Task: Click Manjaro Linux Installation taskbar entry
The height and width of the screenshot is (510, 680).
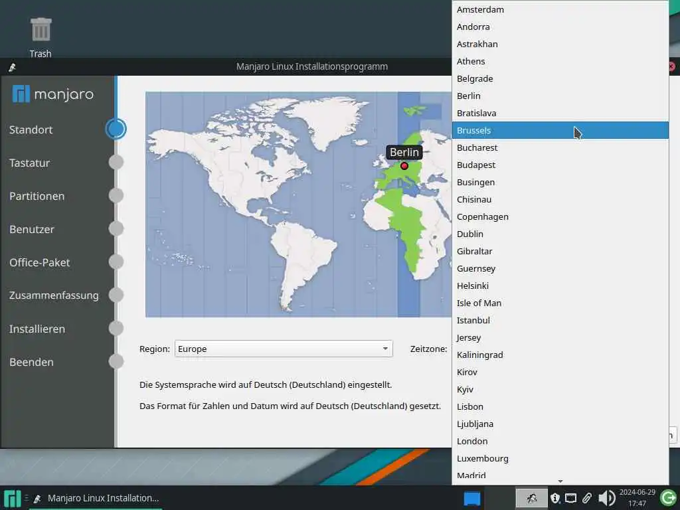Action: pos(97,498)
